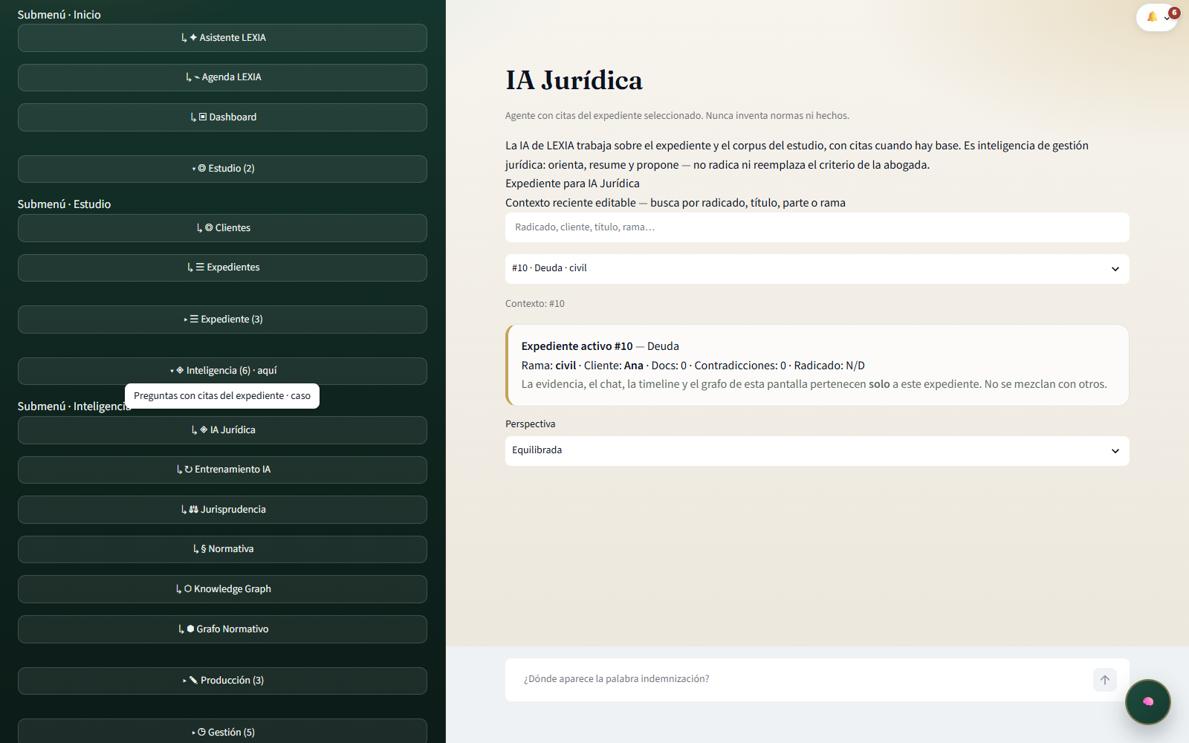Open Normativa page
This screenshot has height=743, width=1189.
(222, 549)
